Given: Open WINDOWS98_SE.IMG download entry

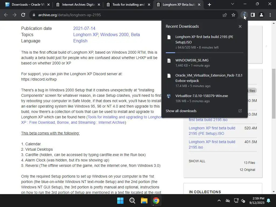Looking at the screenshot, I should [x=204, y=63].
